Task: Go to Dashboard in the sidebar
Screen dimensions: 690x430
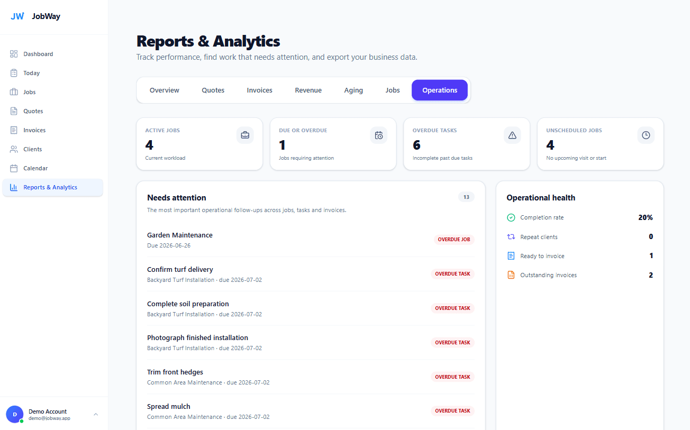Action: [x=53, y=54]
